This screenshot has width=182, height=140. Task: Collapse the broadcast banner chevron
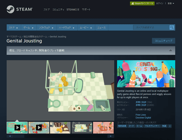(x=171, y=50)
